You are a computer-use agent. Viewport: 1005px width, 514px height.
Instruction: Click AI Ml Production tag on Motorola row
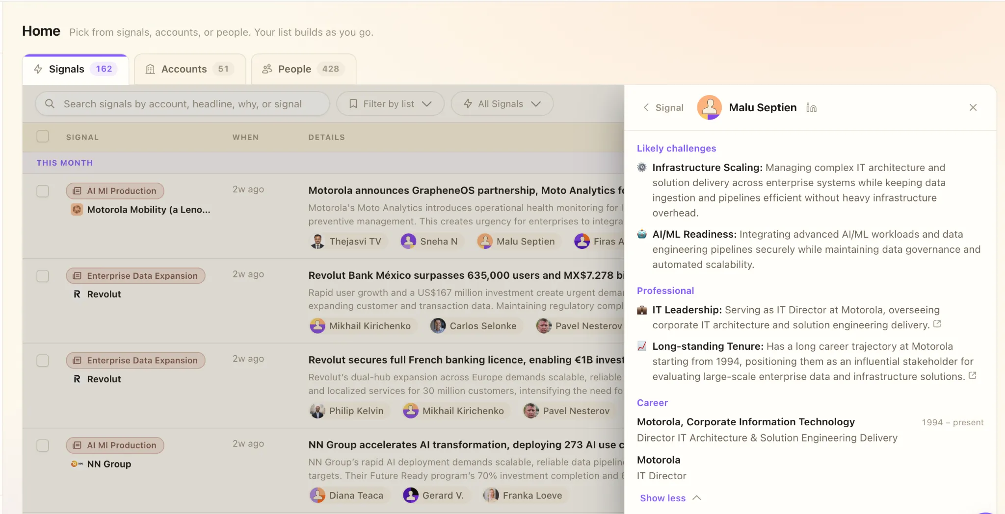(x=115, y=191)
